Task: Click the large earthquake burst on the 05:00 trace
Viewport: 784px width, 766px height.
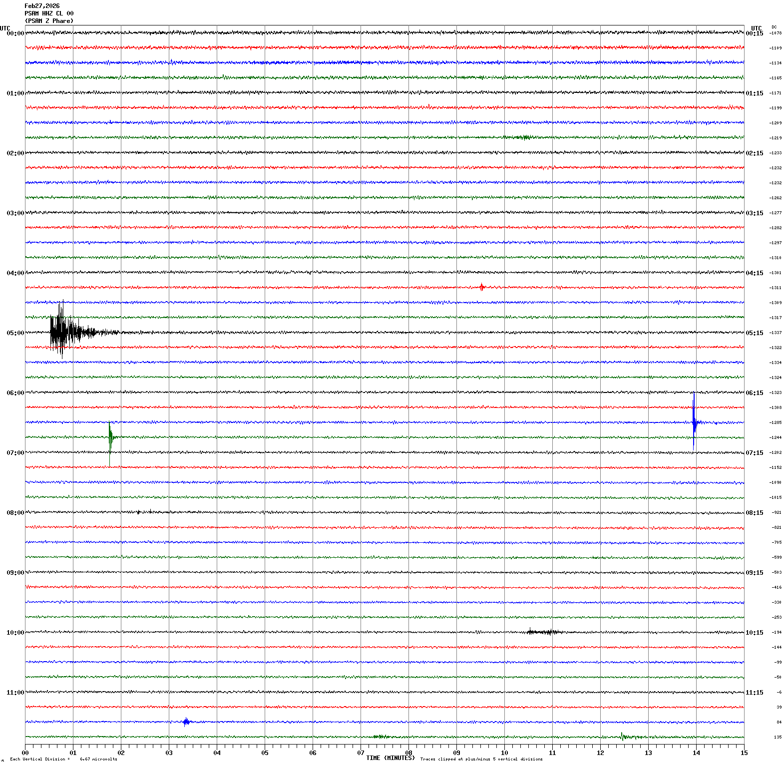Action: (x=62, y=332)
